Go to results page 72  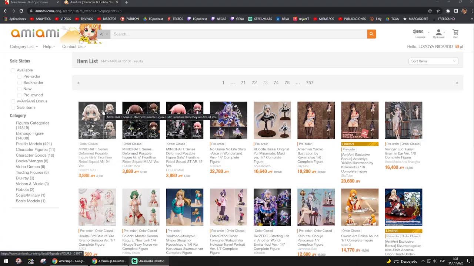254,83
